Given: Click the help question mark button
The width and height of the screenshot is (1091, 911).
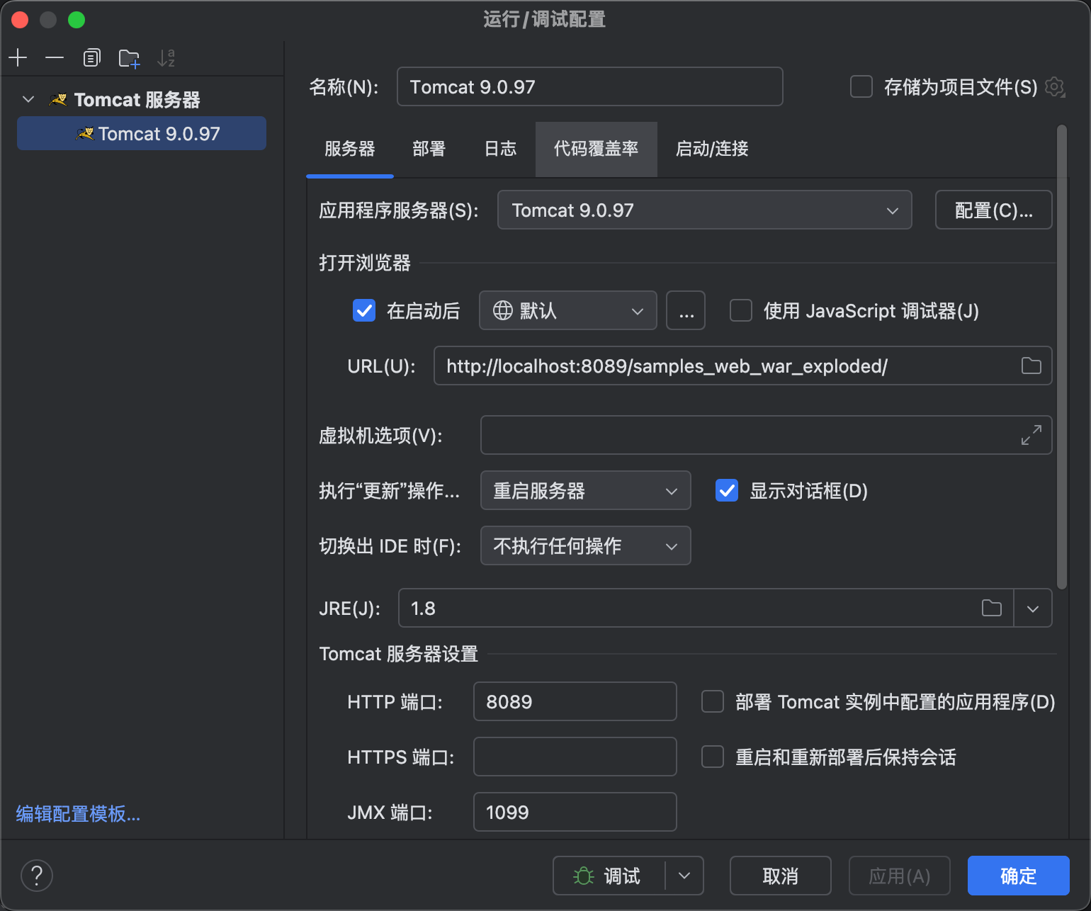Looking at the screenshot, I should coord(37,876).
